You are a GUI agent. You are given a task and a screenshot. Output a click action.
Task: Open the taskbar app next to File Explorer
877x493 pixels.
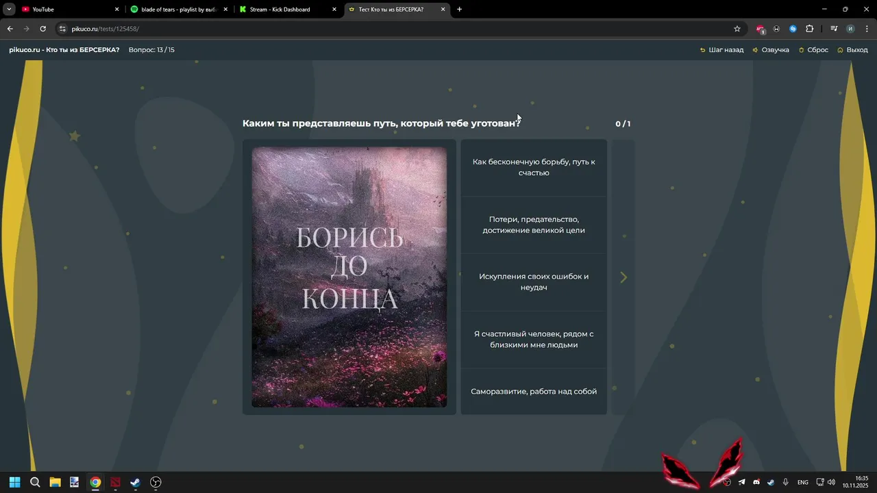click(x=75, y=482)
